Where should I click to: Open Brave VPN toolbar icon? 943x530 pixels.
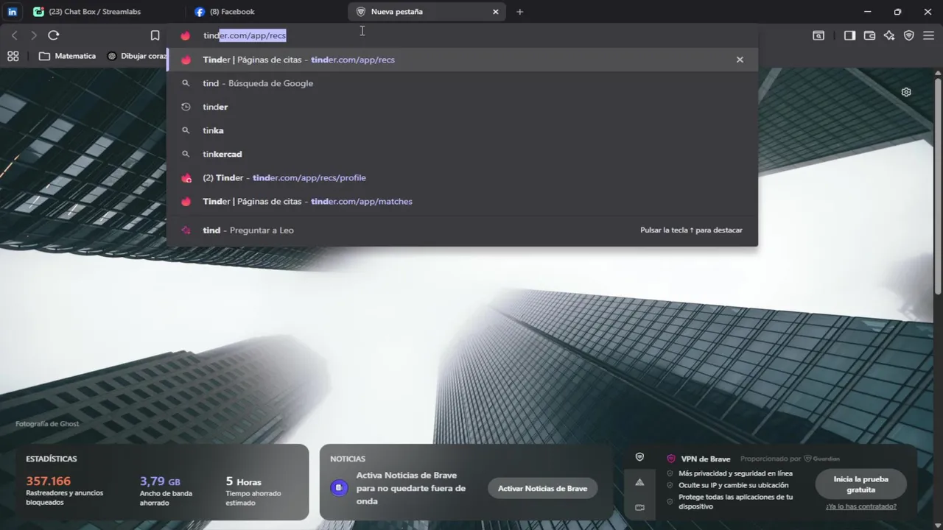[909, 35]
